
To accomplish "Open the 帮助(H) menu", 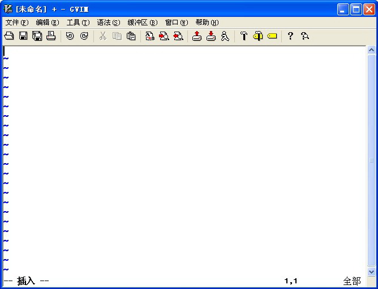I will point(207,23).
